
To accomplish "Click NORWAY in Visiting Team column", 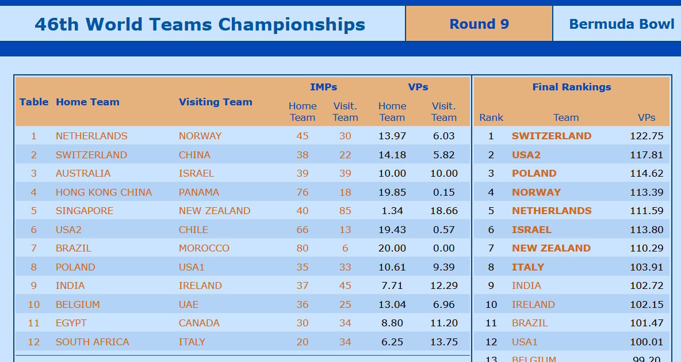I will coord(200,136).
